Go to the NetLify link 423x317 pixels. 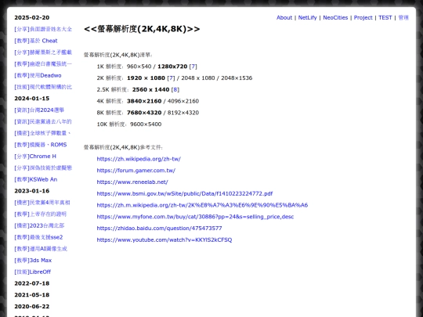[307, 17]
